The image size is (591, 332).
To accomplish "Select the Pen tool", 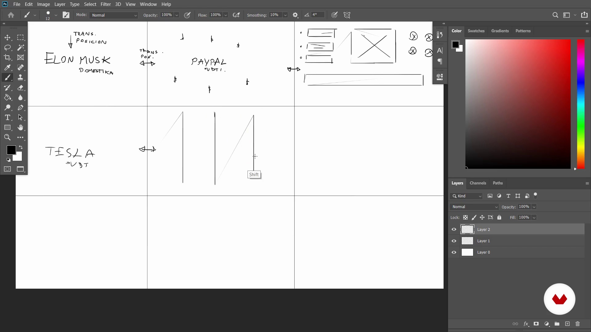I will tap(20, 108).
